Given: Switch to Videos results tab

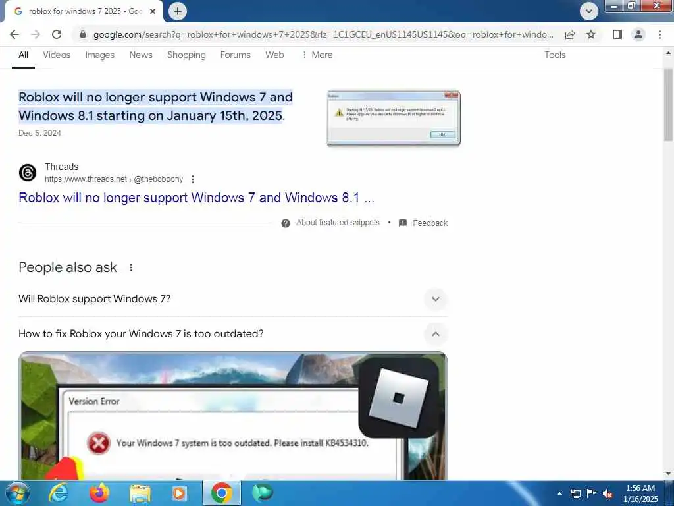Looking at the screenshot, I should (57, 55).
